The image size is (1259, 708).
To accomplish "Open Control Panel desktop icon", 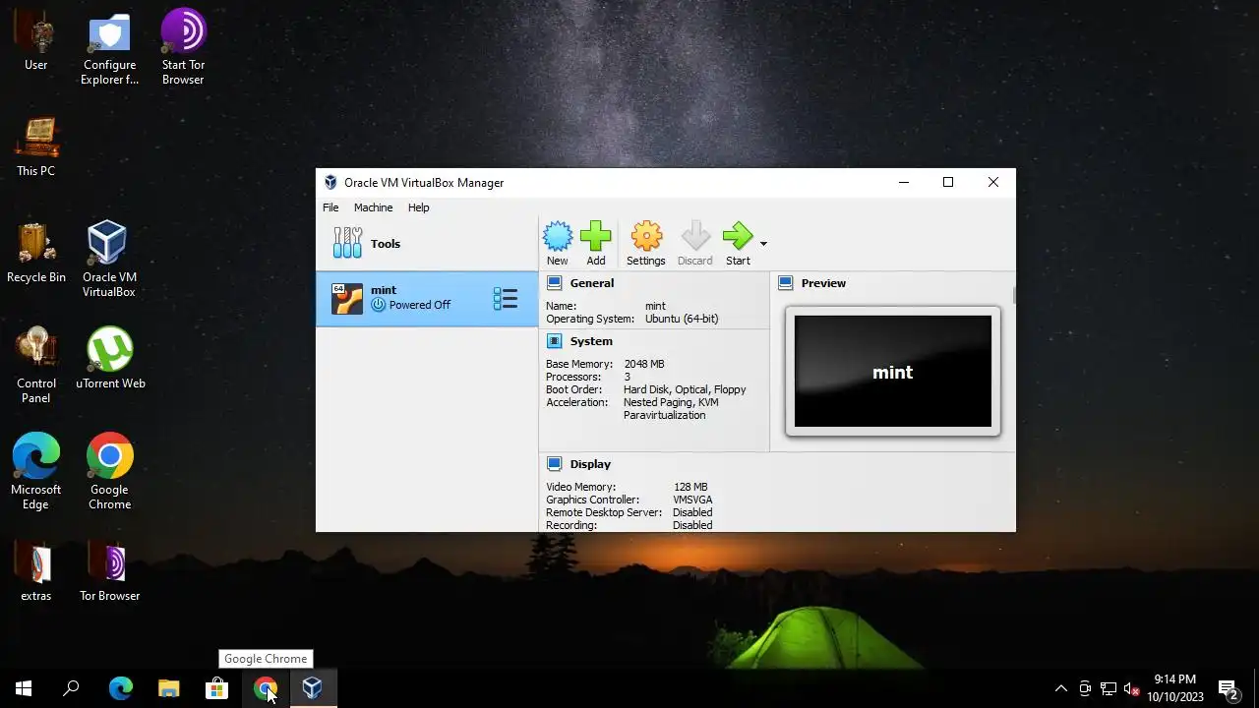I will [x=36, y=366].
